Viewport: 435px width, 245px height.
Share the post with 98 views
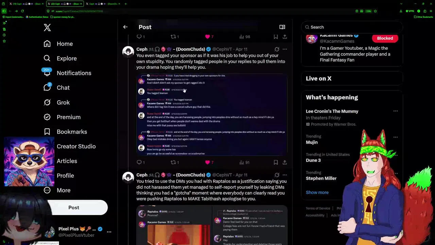tap(285, 36)
